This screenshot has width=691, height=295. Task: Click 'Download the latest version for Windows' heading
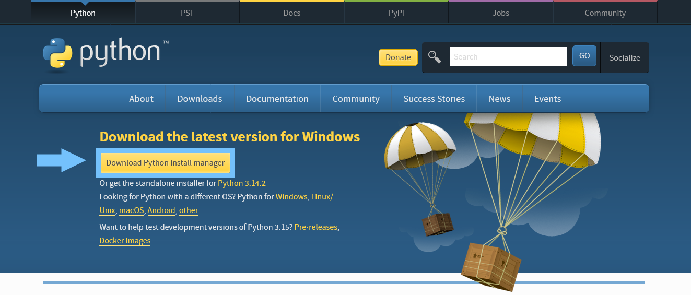point(230,137)
